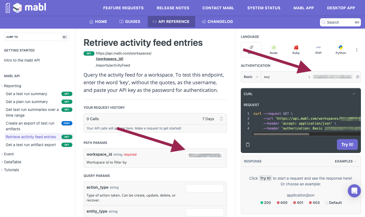Image resolution: width=365 pixels, height=217 pixels.
Task: Select the 403 response example
Action: (x=314, y=203)
